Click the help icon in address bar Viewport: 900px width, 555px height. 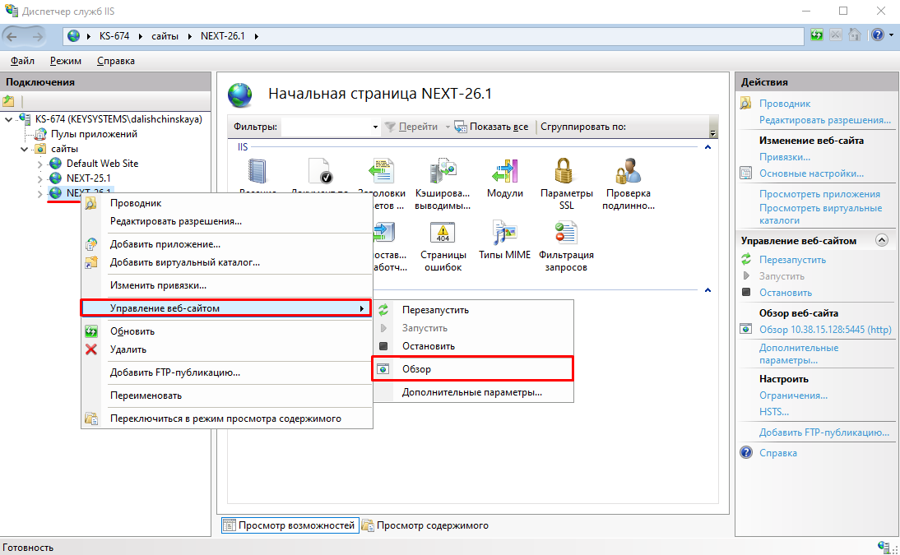(x=877, y=35)
